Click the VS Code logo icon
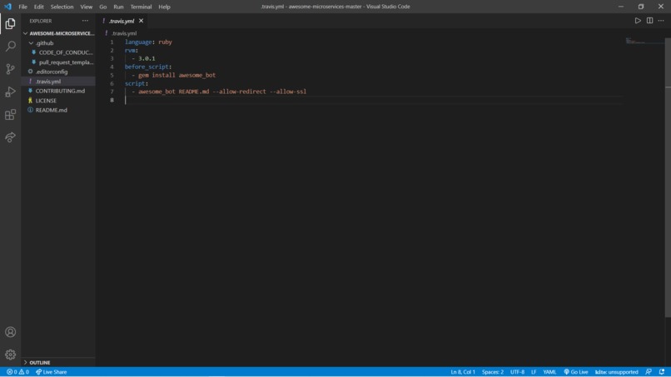Viewport: 671px width, 377px height. (x=7, y=7)
